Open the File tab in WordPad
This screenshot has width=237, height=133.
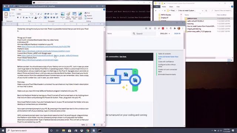[6, 10]
